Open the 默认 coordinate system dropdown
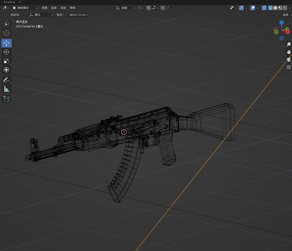 (41, 15)
